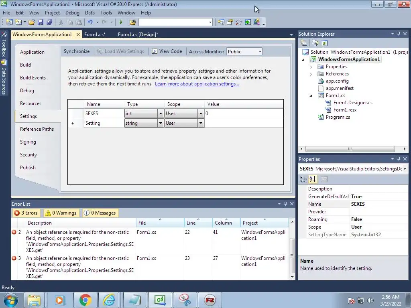Select Form1.Designer.cs in Solution Explorer
Image resolution: width=411 pixels, height=308 pixels.
pyautogui.click(x=353, y=103)
